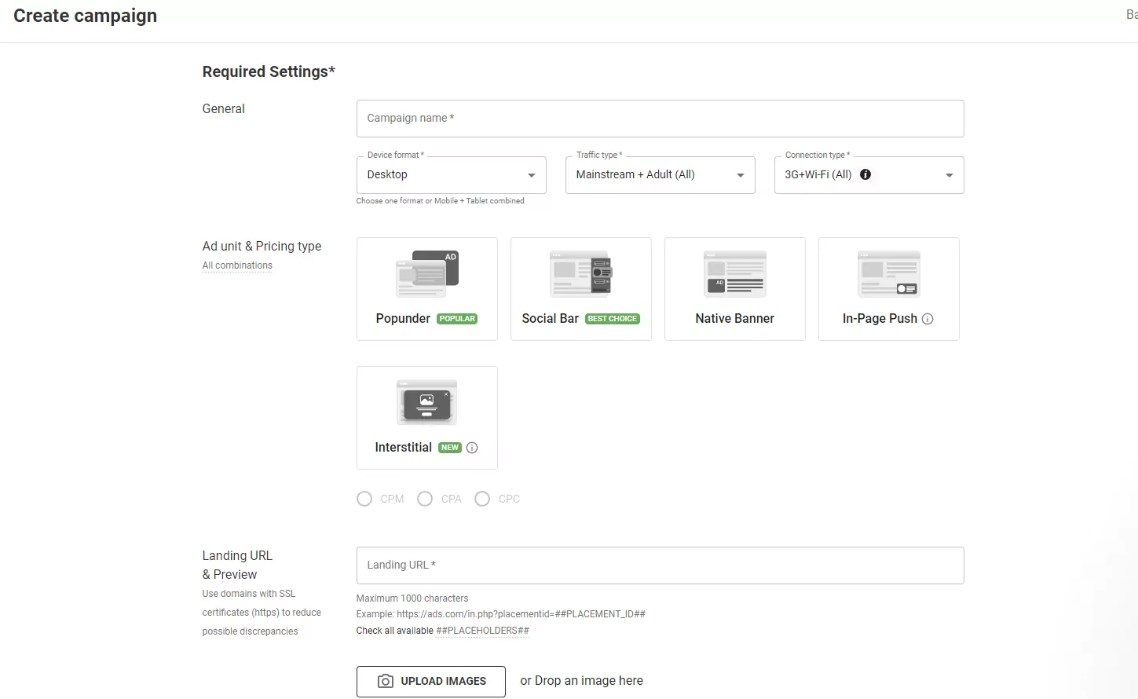Image resolution: width=1138 pixels, height=699 pixels.
Task: Select the Popunder ad unit
Action: click(426, 288)
